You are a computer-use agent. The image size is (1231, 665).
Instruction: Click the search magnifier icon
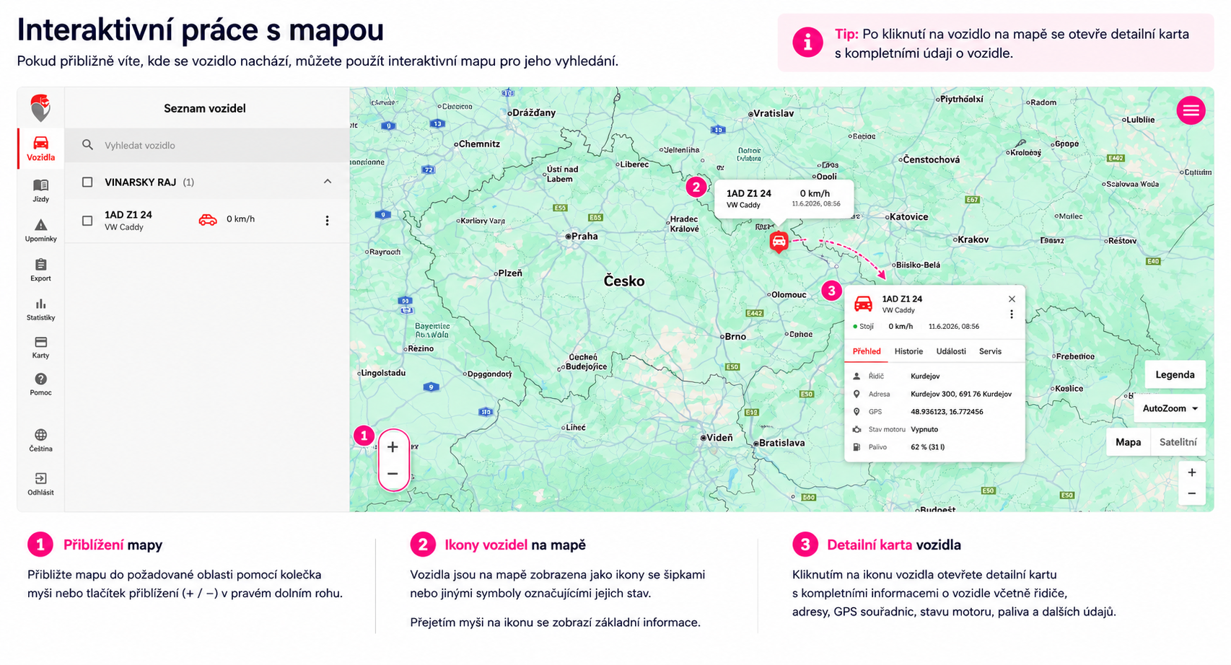87,145
